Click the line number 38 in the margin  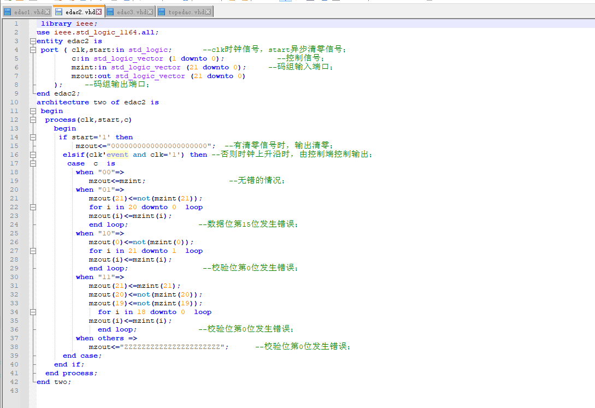(14, 347)
